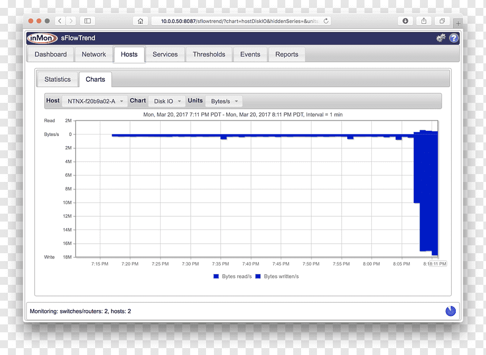Click the browser address bar
The image size is (486, 355).
(x=241, y=21)
